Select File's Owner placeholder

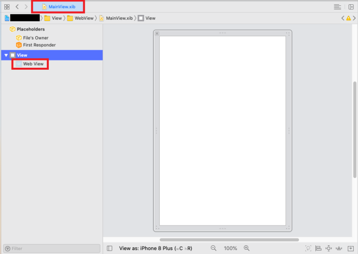tap(35, 38)
